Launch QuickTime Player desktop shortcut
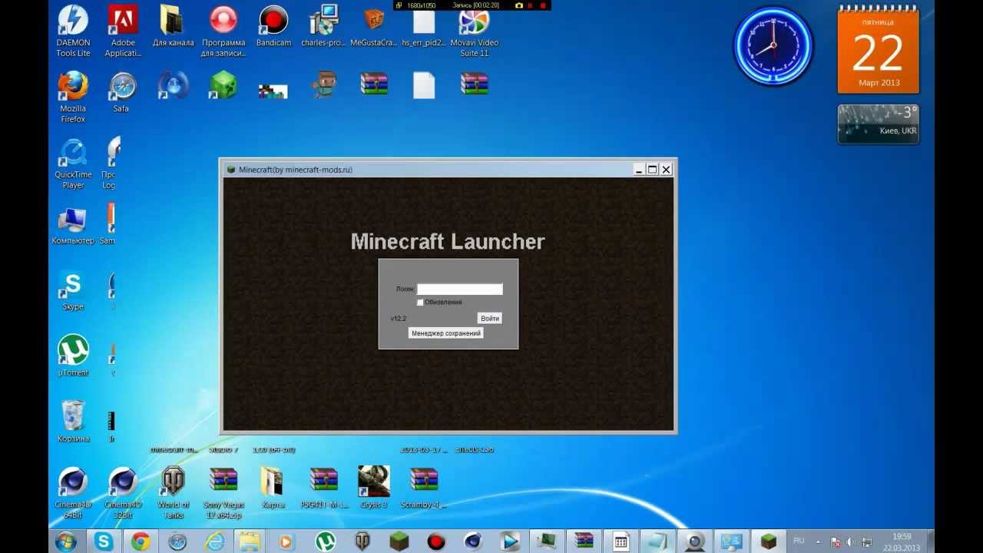The image size is (983, 553). 73,164
